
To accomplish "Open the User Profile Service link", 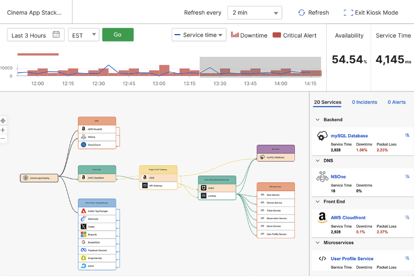I will 352,258.
